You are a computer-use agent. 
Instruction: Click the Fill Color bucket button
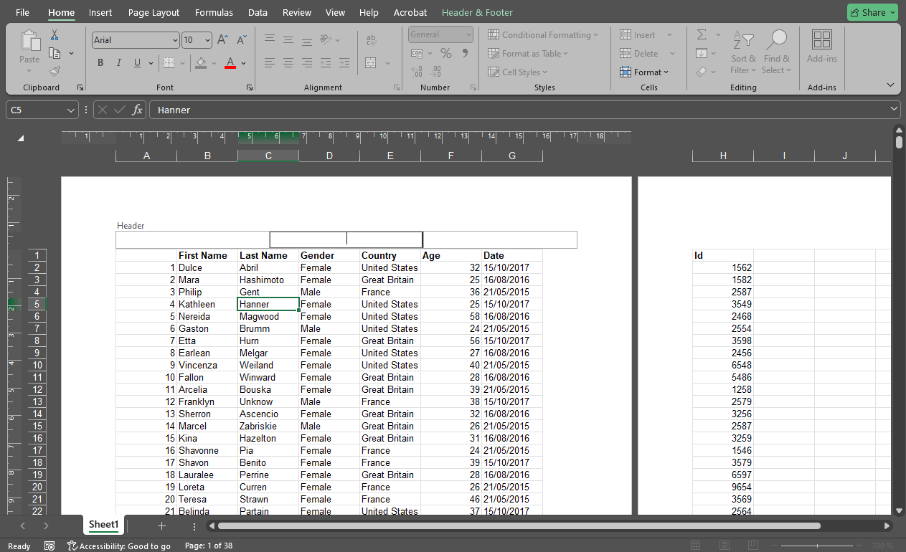(201, 63)
